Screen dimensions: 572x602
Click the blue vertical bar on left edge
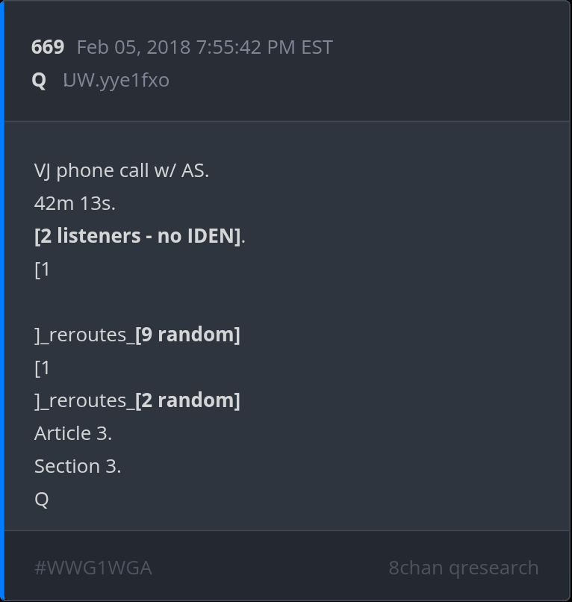(2, 299)
